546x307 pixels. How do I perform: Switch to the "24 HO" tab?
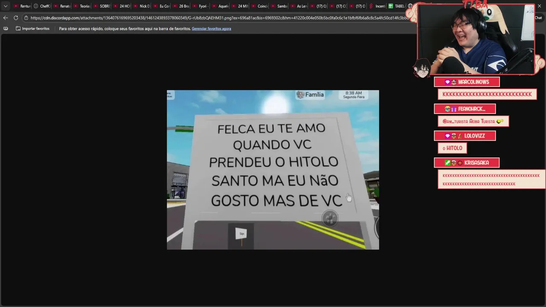(x=122, y=6)
